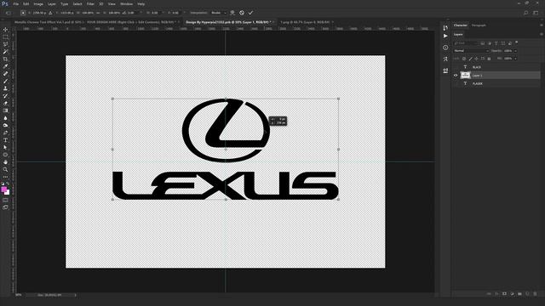Select the Crop tool
The height and width of the screenshot is (306, 545).
tap(5, 59)
